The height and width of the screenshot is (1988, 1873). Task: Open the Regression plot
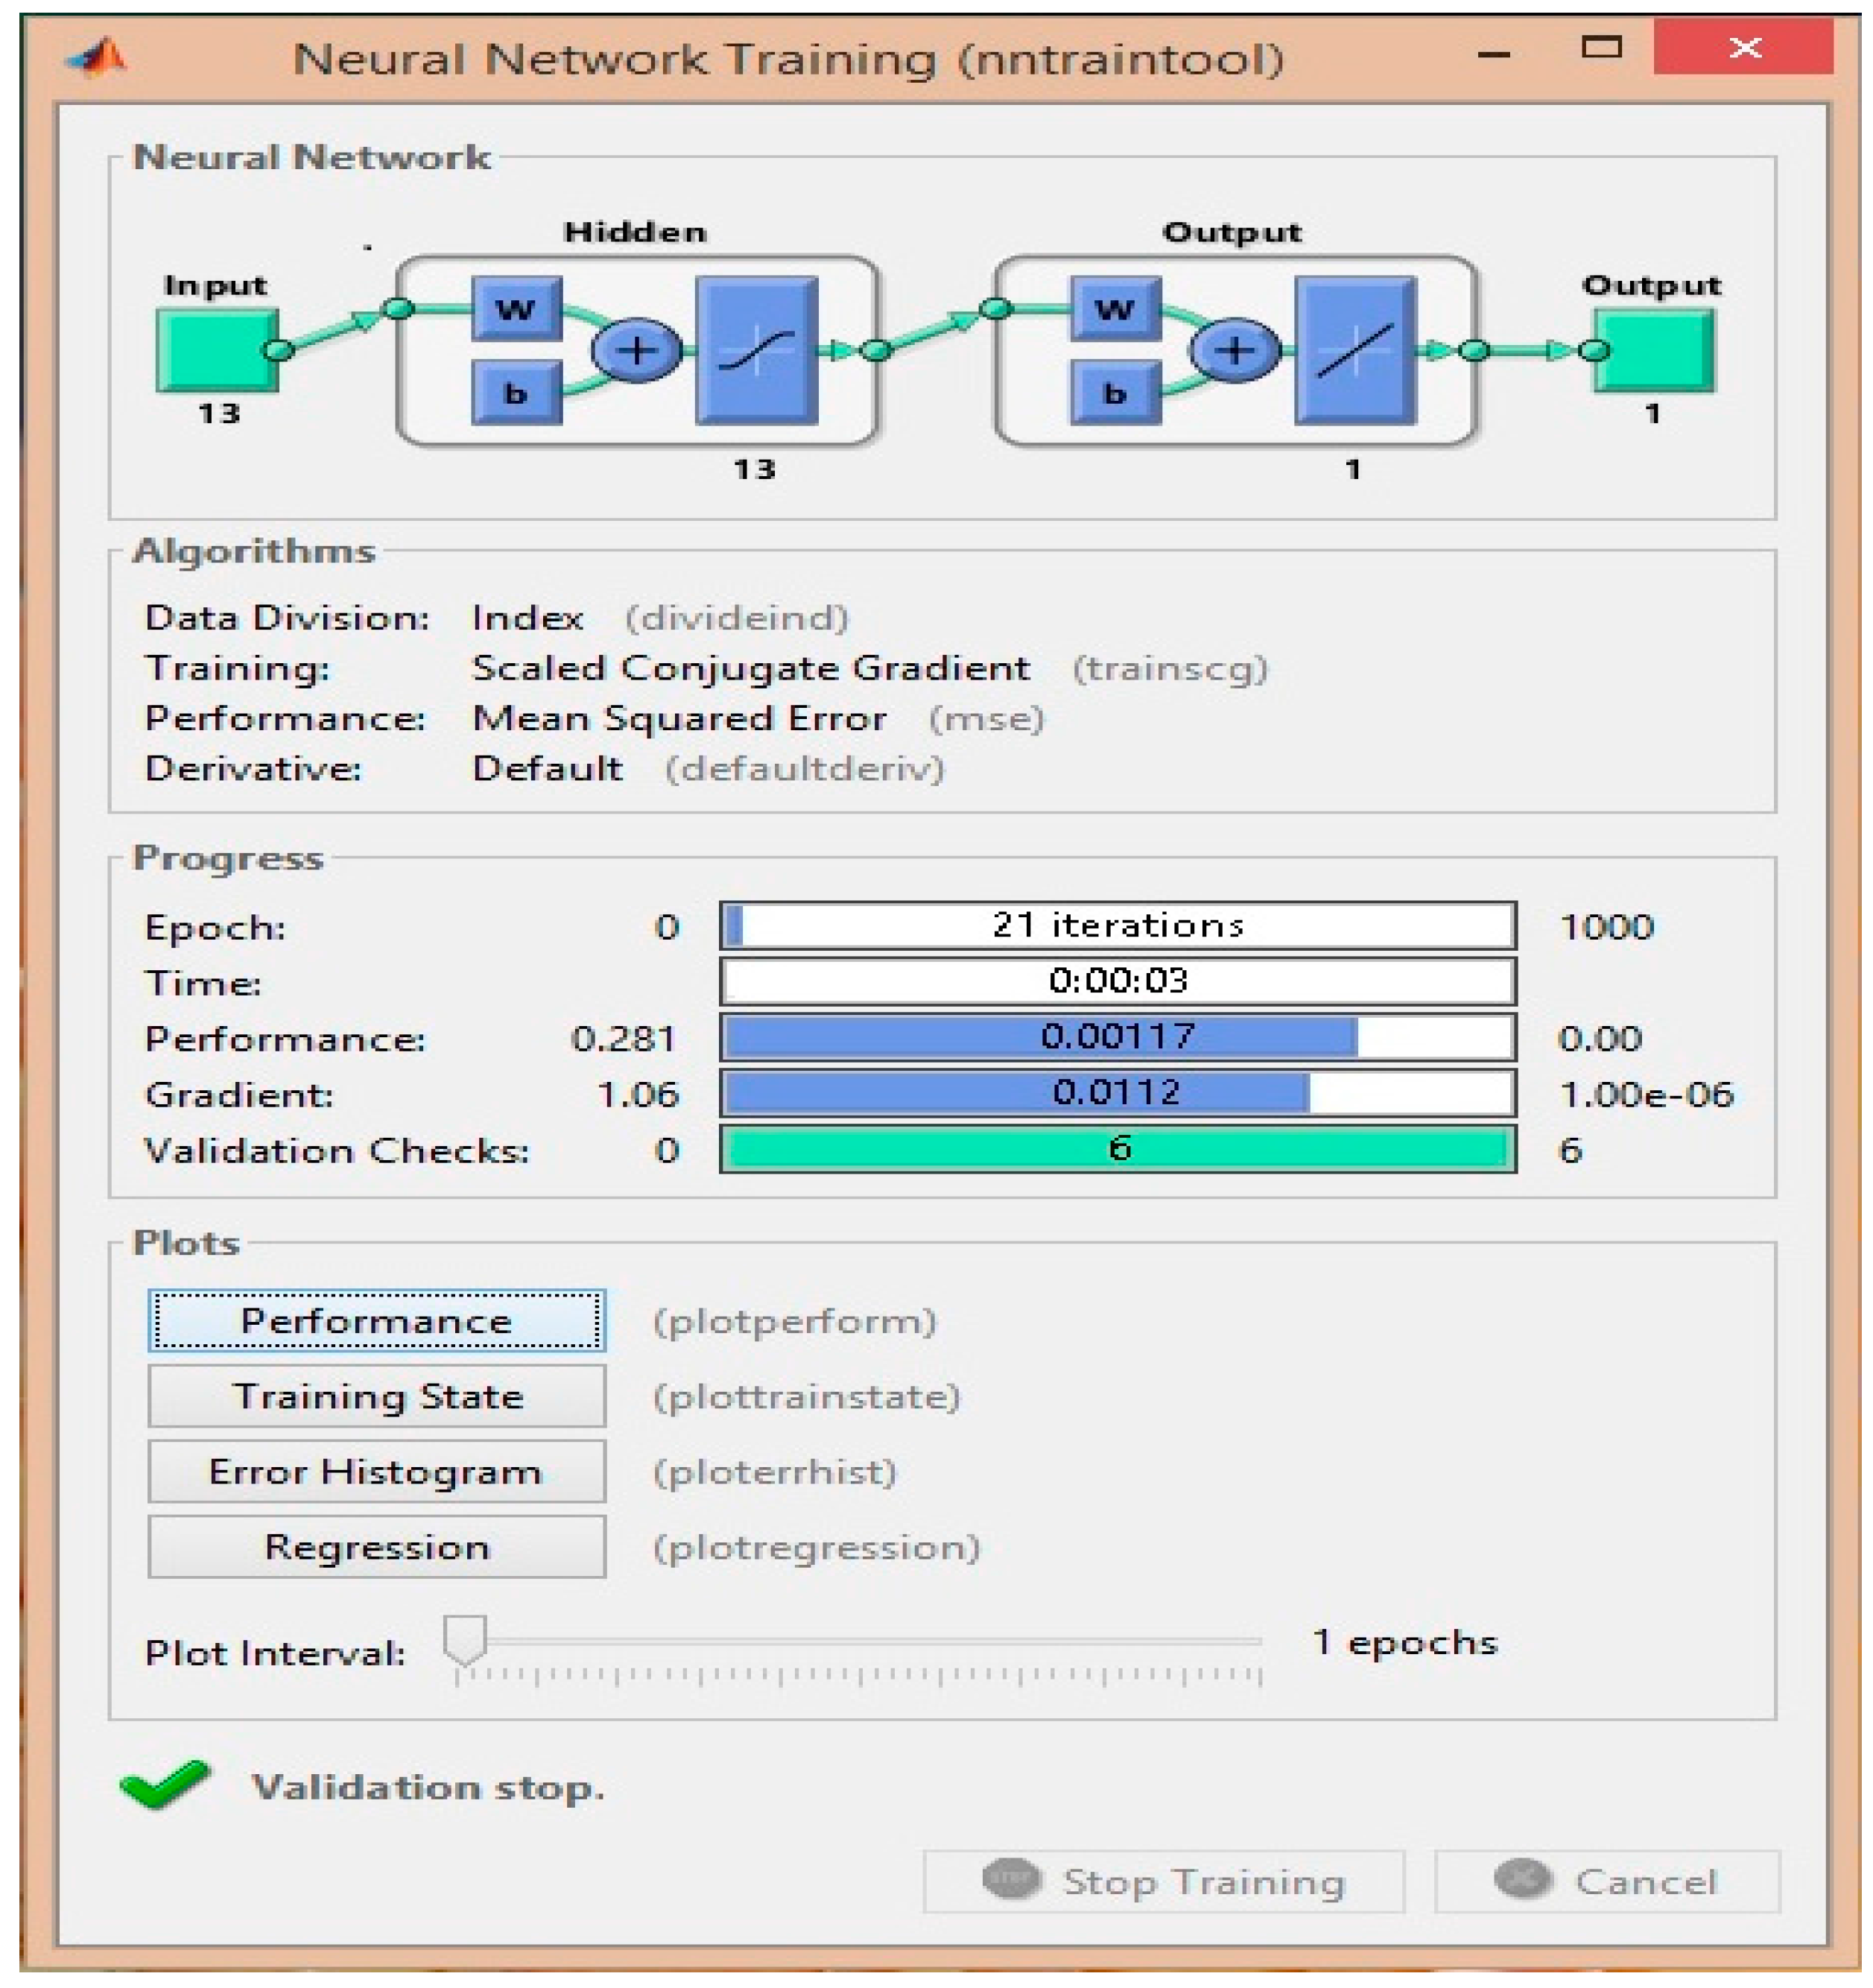[376, 1547]
